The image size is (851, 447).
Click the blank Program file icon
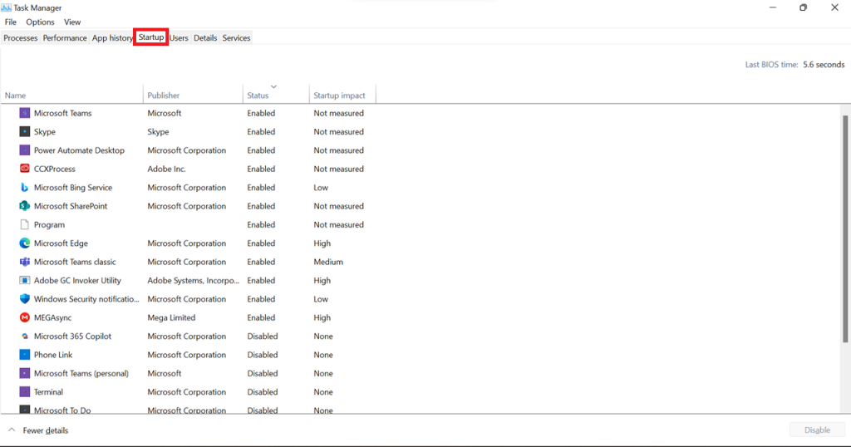[24, 224]
